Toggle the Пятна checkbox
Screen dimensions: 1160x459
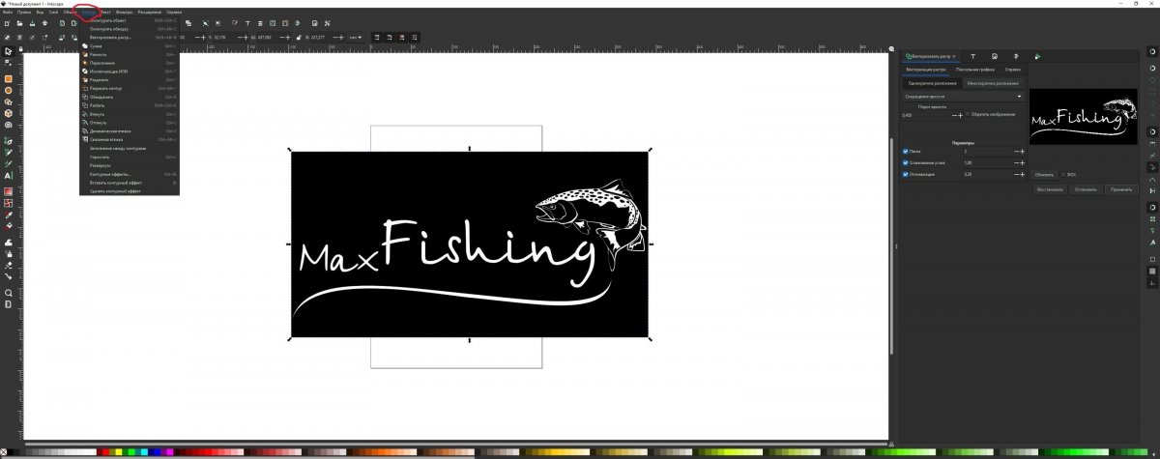tap(906, 152)
